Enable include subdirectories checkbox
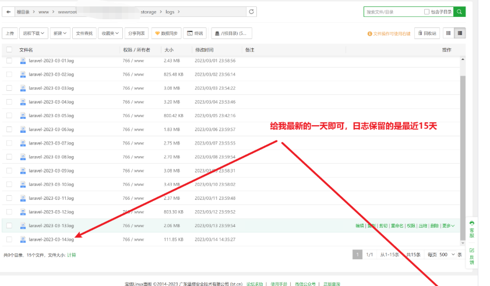 pos(426,12)
